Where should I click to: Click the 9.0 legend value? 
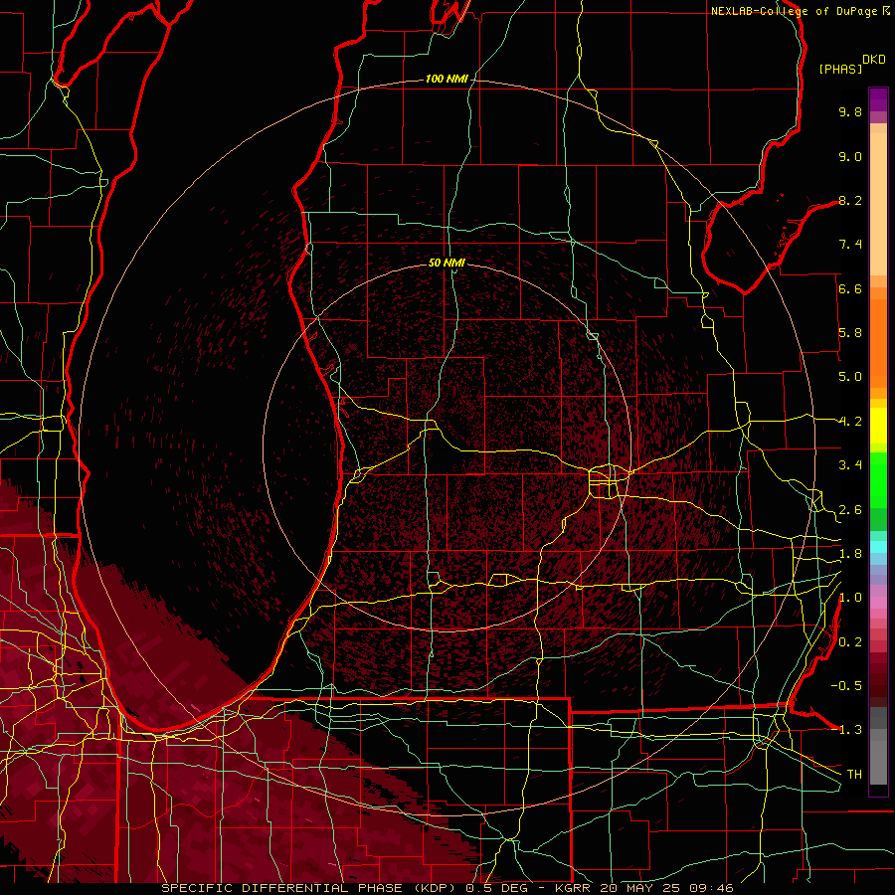(850, 156)
